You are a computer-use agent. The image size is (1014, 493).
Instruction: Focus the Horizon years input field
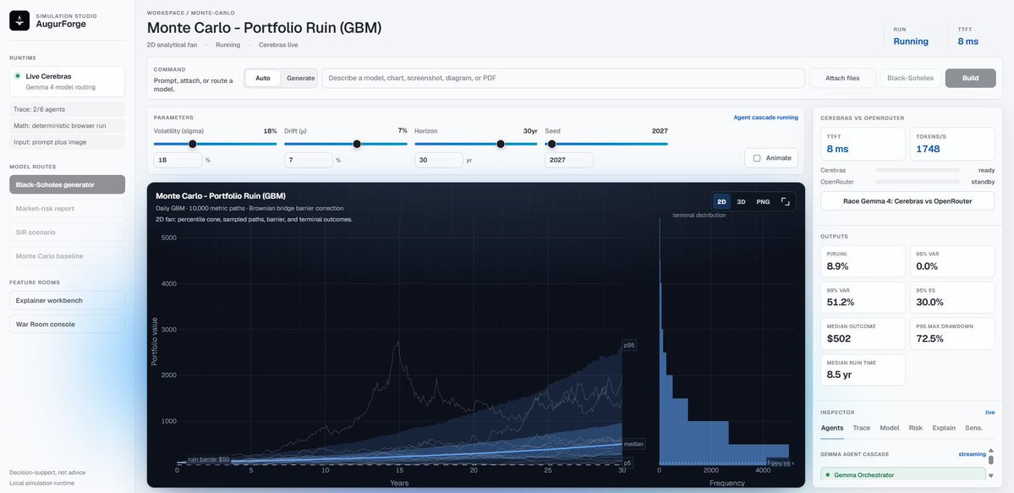438,160
